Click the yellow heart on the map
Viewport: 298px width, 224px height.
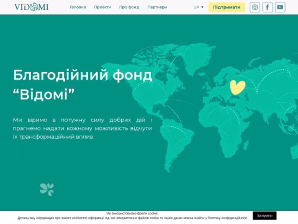(237, 87)
